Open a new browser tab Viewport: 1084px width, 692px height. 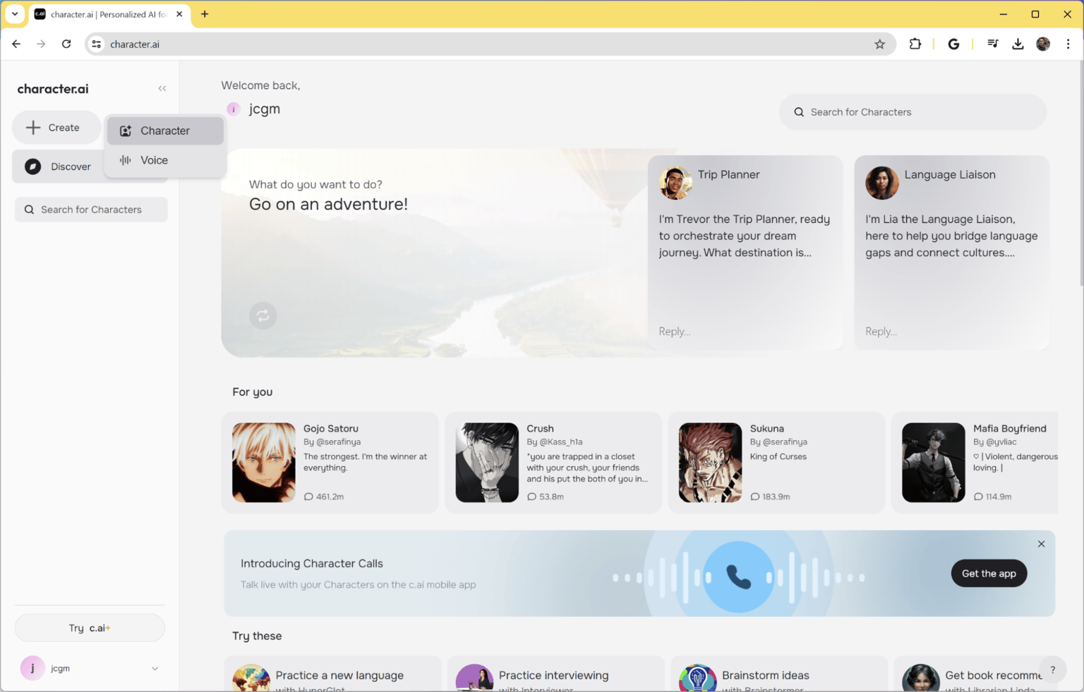pyautogui.click(x=205, y=14)
